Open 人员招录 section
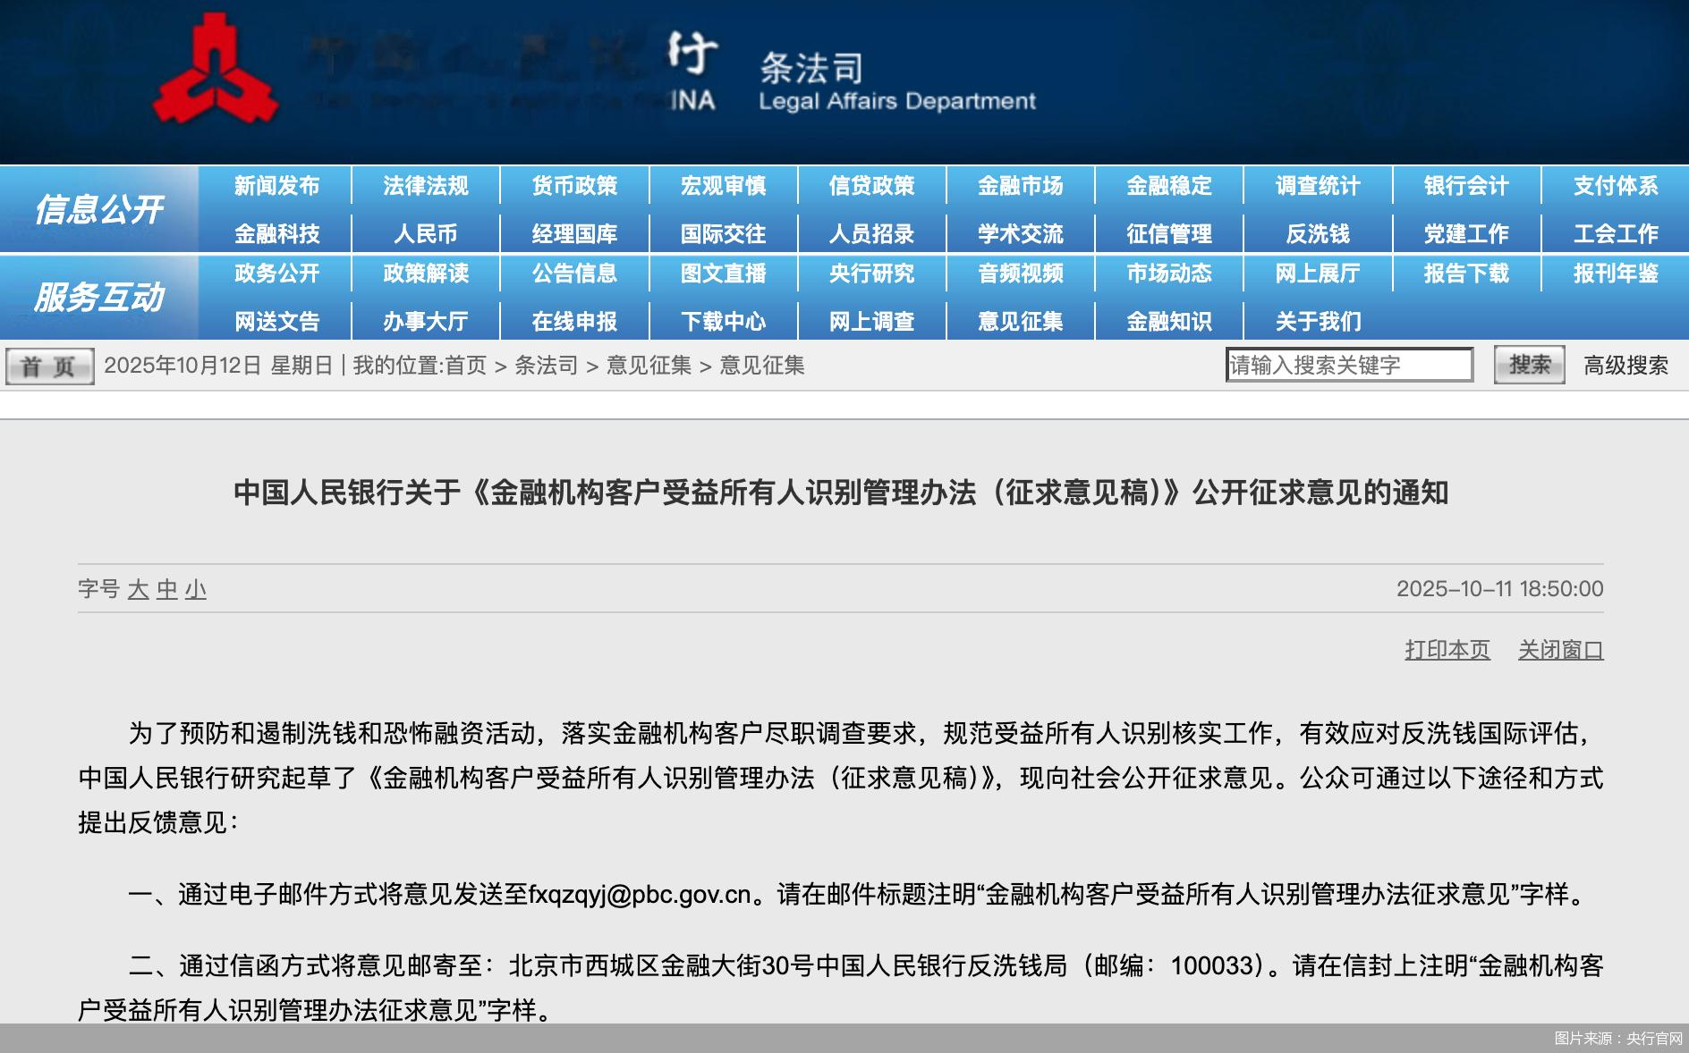 [x=871, y=234]
